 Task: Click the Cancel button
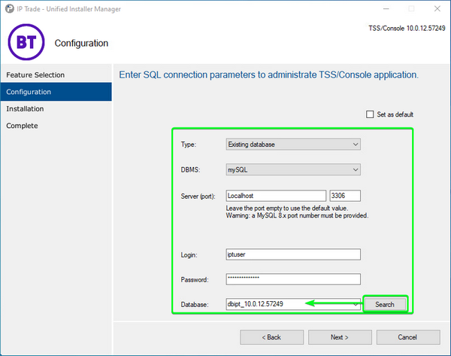click(x=408, y=337)
